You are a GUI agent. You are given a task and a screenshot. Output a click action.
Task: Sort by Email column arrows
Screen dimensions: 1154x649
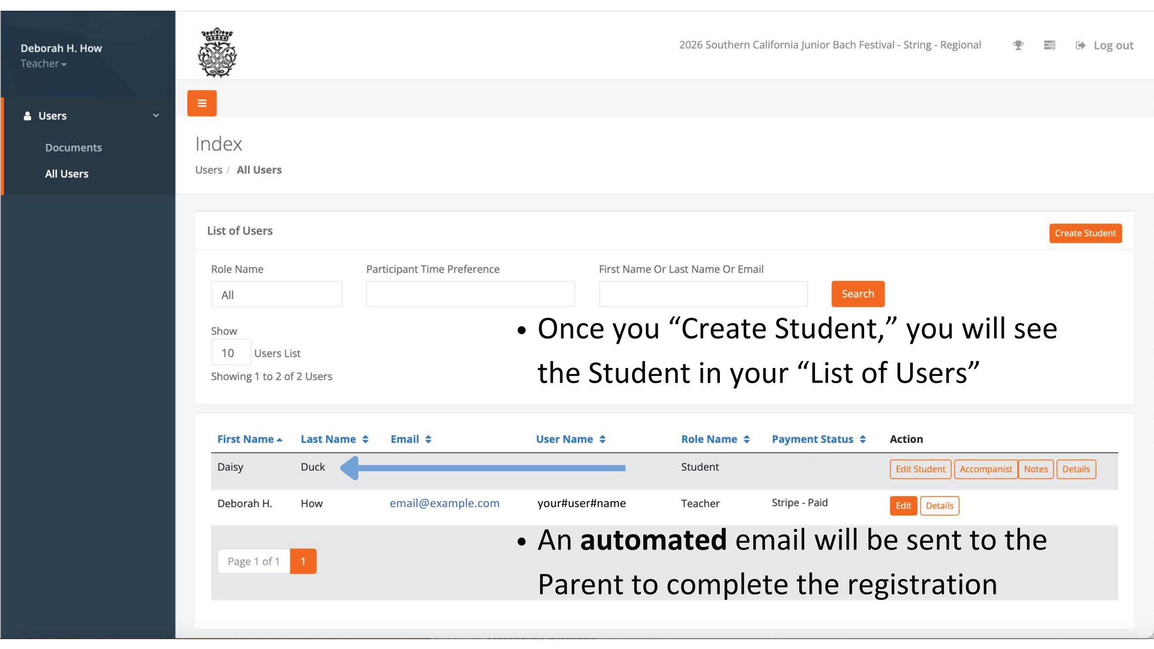tap(428, 439)
